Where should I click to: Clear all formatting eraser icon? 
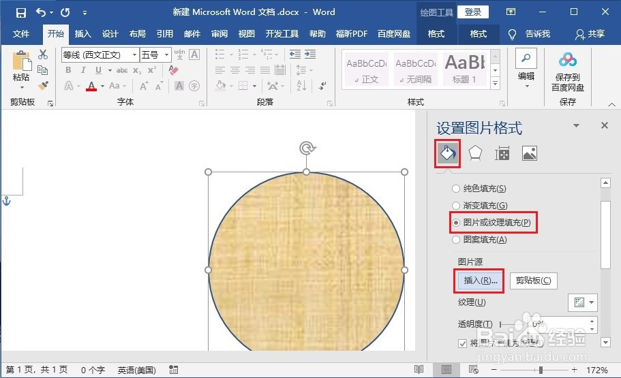click(173, 70)
